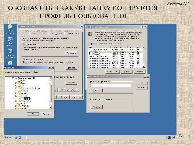Click quick launch icon right of Internet Explorer
The height and width of the screenshot is (145, 194).
20,137
